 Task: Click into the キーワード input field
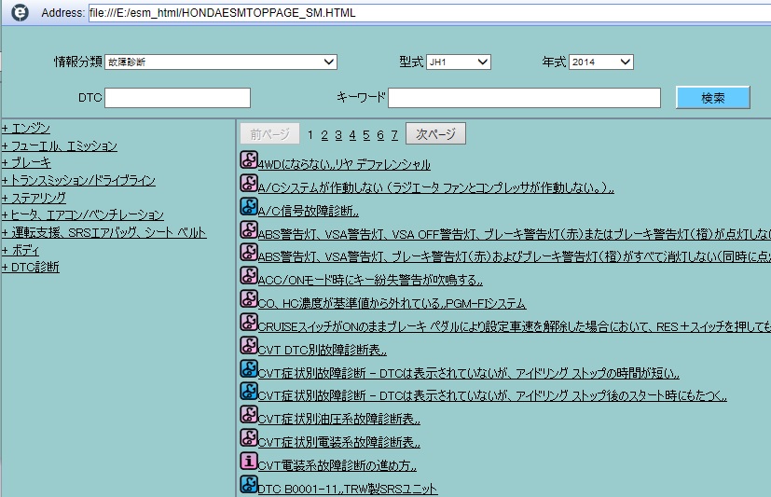coord(524,98)
